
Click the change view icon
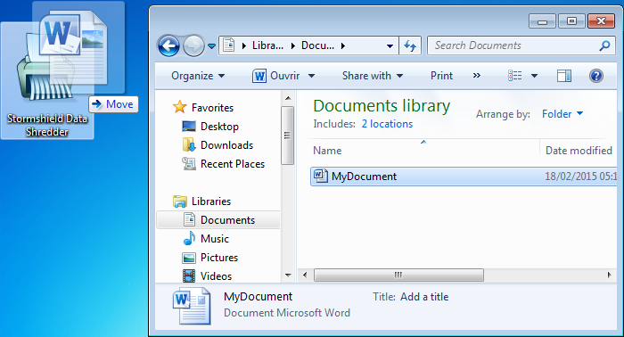(515, 76)
